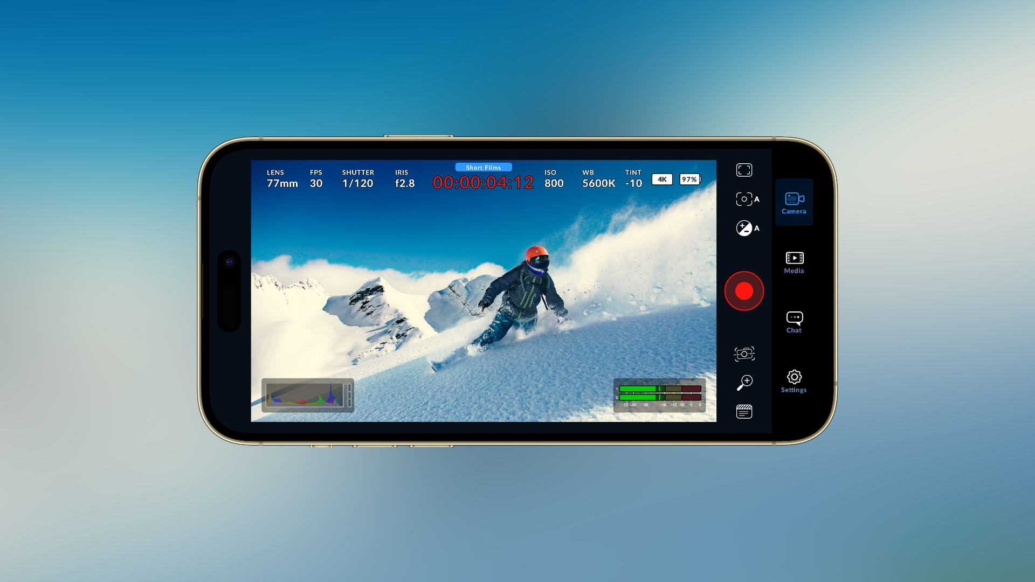Open the Chat panel

coord(794,321)
